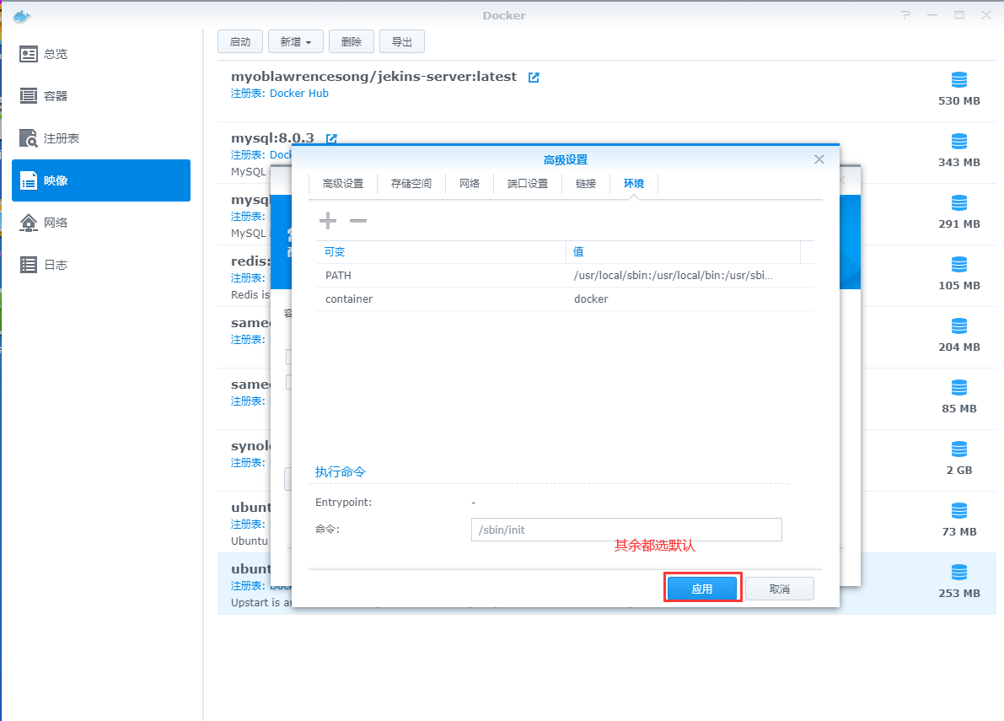Click the minus icon to remove variable
The height and width of the screenshot is (721, 1004).
[358, 221]
